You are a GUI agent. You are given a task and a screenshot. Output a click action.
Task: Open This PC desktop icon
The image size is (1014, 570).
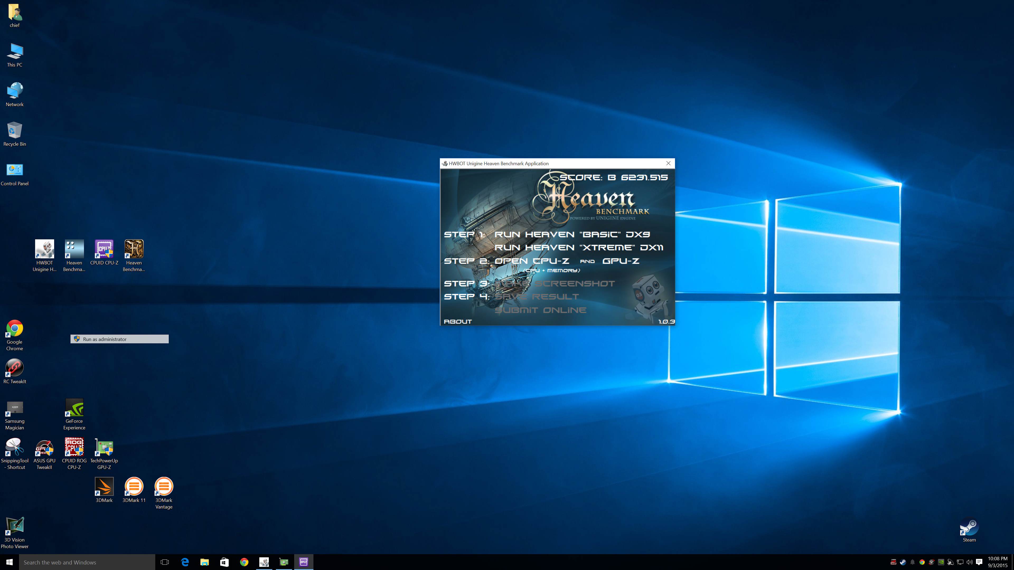[x=15, y=55]
